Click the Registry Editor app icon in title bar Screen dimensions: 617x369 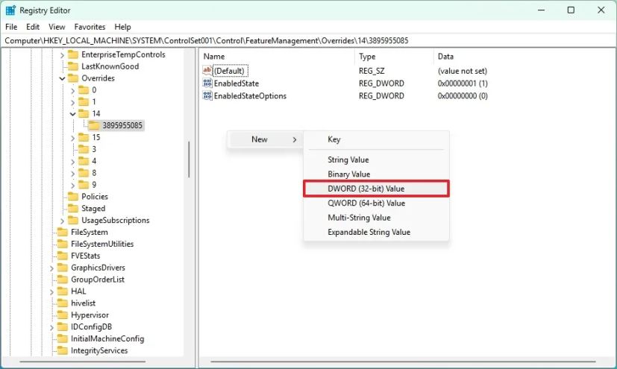point(10,10)
